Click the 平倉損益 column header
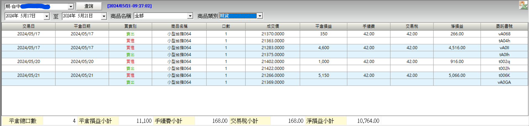 pyautogui.click(x=323, y=26)
